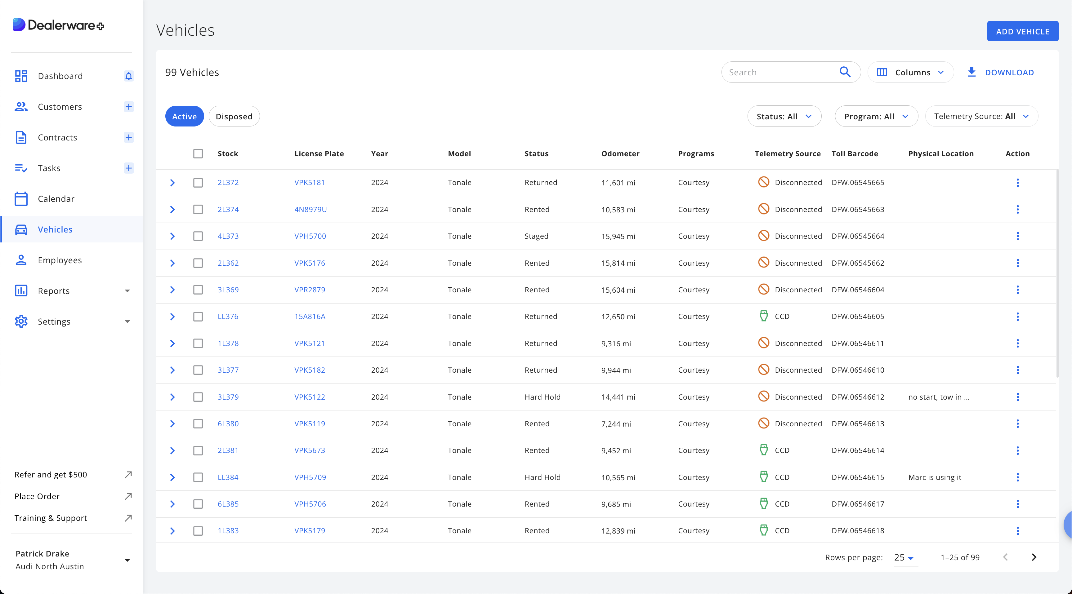
Task: Open action menu for stock 2L372
Action: (x=1017, y=183)
